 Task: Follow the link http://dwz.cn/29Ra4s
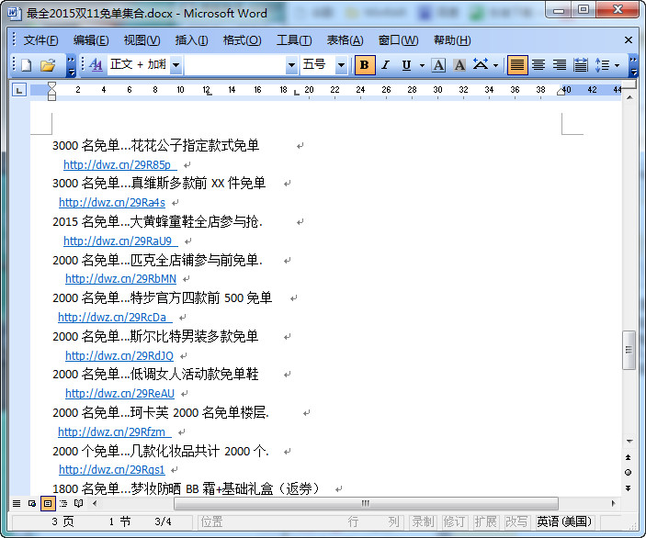click(x=112, y=203)
